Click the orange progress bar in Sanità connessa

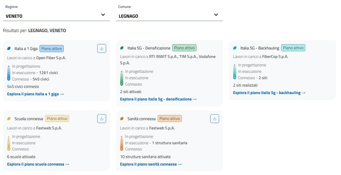122,143
